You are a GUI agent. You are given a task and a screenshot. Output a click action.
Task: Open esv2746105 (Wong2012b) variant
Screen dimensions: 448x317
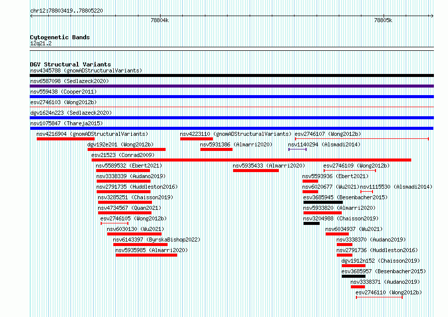click(x=133, y=218)
